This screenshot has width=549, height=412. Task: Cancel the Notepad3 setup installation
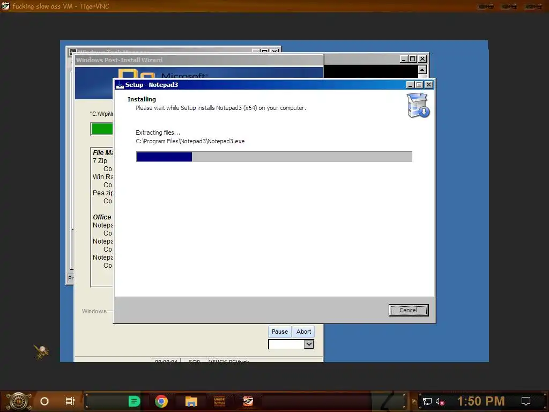tap(408, 310)
